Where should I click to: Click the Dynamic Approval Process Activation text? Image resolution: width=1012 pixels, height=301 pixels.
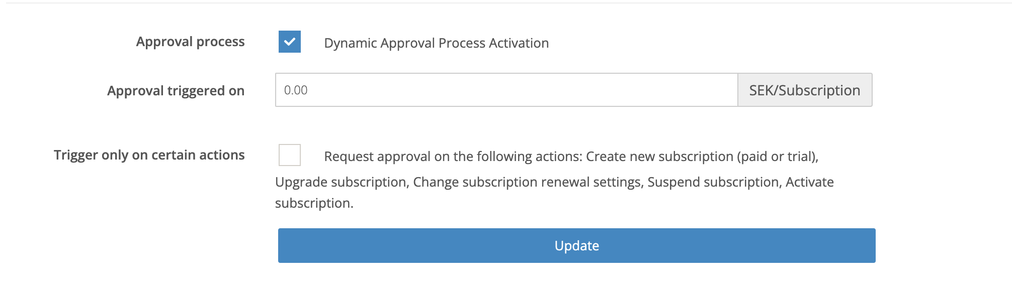(x=436, y=43)
